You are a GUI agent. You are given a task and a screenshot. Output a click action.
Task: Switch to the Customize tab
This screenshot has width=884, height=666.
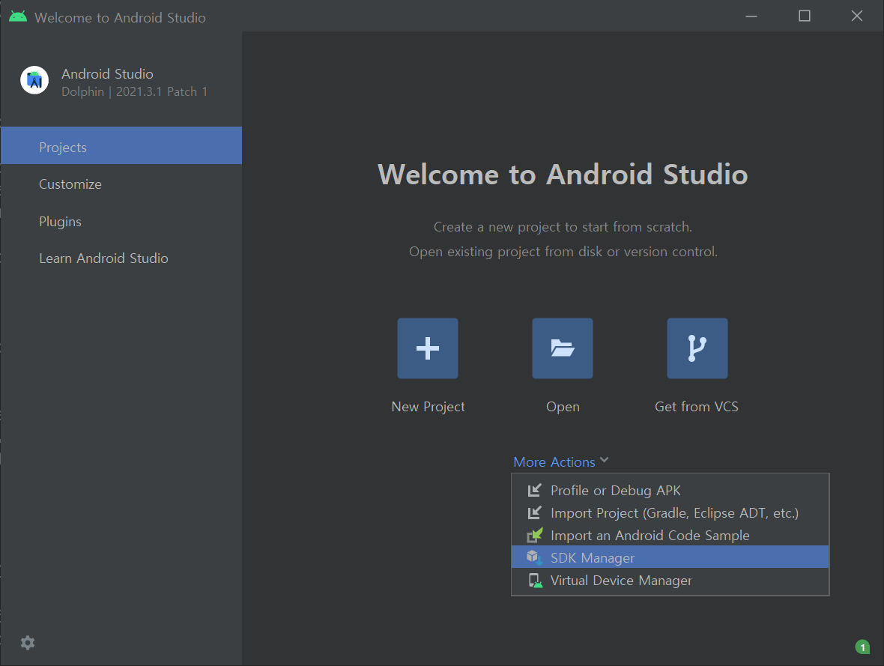tap(121, 184)
